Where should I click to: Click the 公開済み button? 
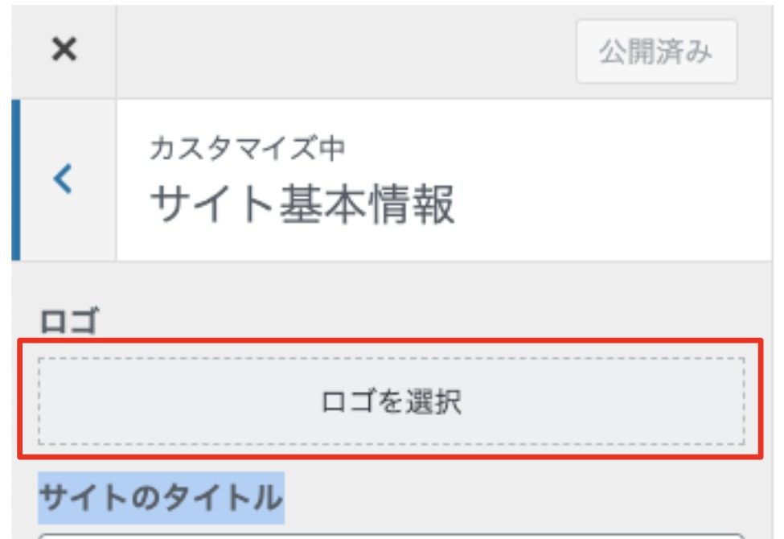[x=656, y=51]
